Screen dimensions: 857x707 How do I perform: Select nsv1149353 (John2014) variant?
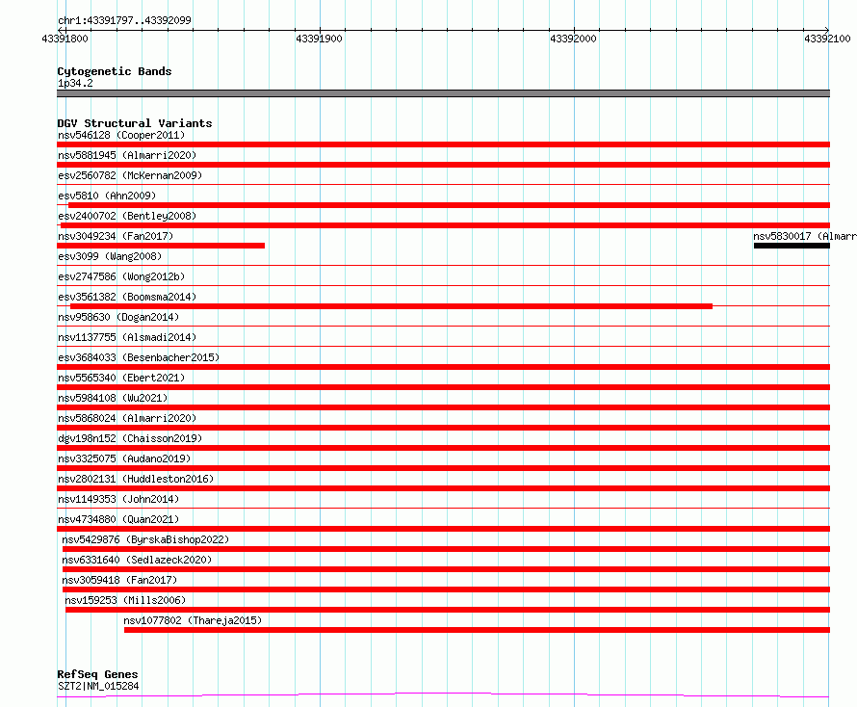click(x=118, y=499)
